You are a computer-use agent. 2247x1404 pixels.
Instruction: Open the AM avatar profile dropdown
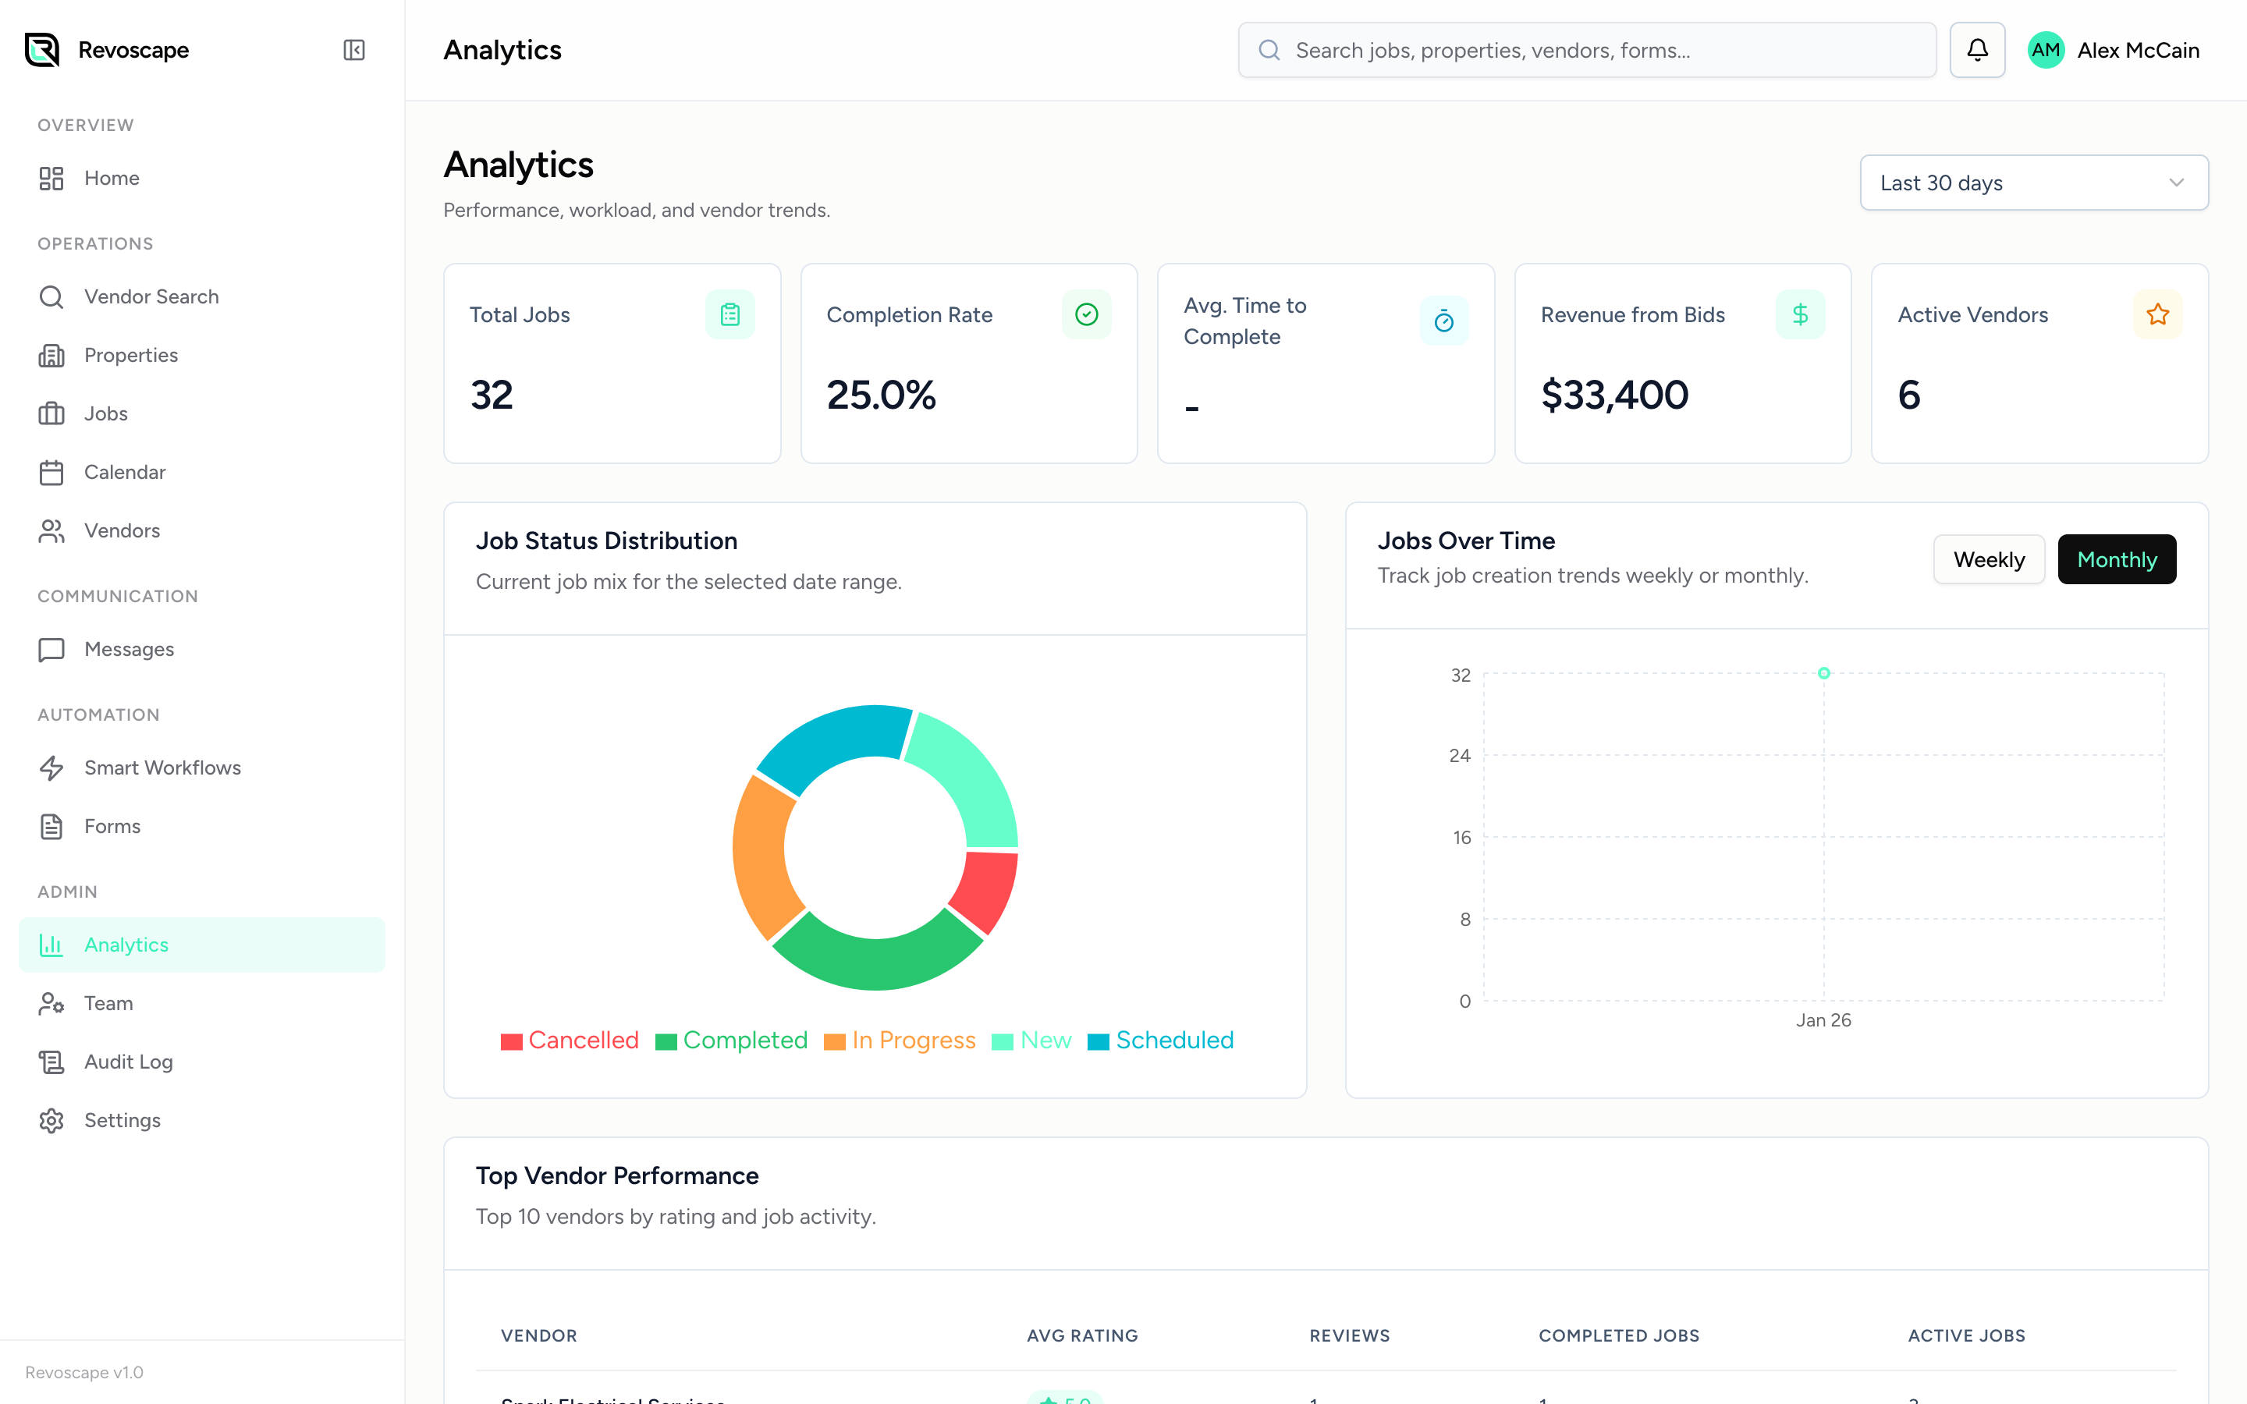2046,49
